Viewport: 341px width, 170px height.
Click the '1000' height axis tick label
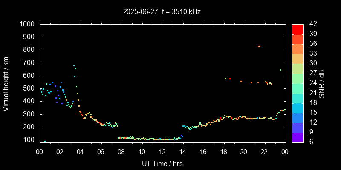pos(29,24)
